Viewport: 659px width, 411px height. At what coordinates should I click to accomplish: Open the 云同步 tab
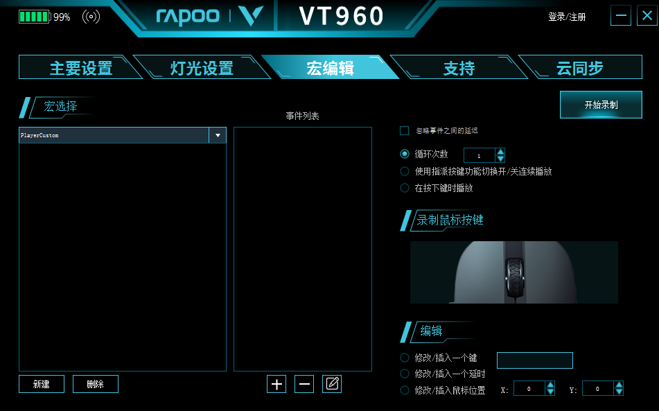pos(580,68)
